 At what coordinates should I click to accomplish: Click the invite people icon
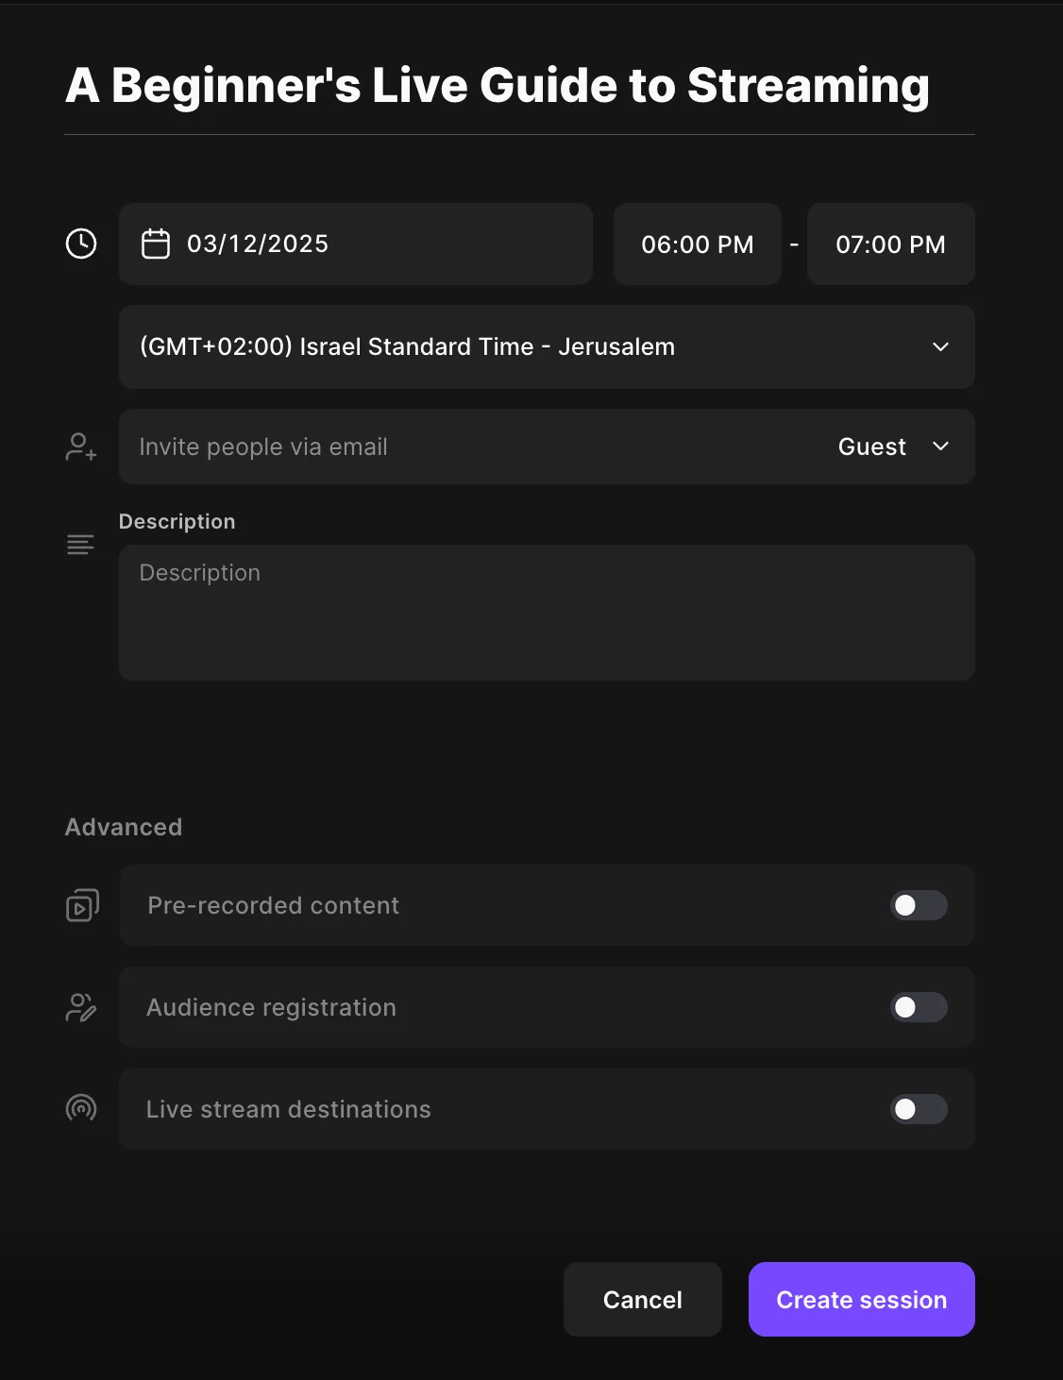coord(80,446)
